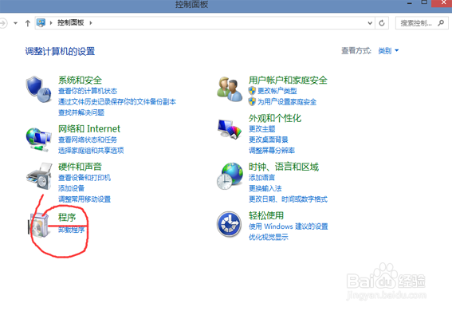Click the 优化视觉显示 link
This screenshot has width=452, height=311.
pyautogui.click(x=269, y=237)
